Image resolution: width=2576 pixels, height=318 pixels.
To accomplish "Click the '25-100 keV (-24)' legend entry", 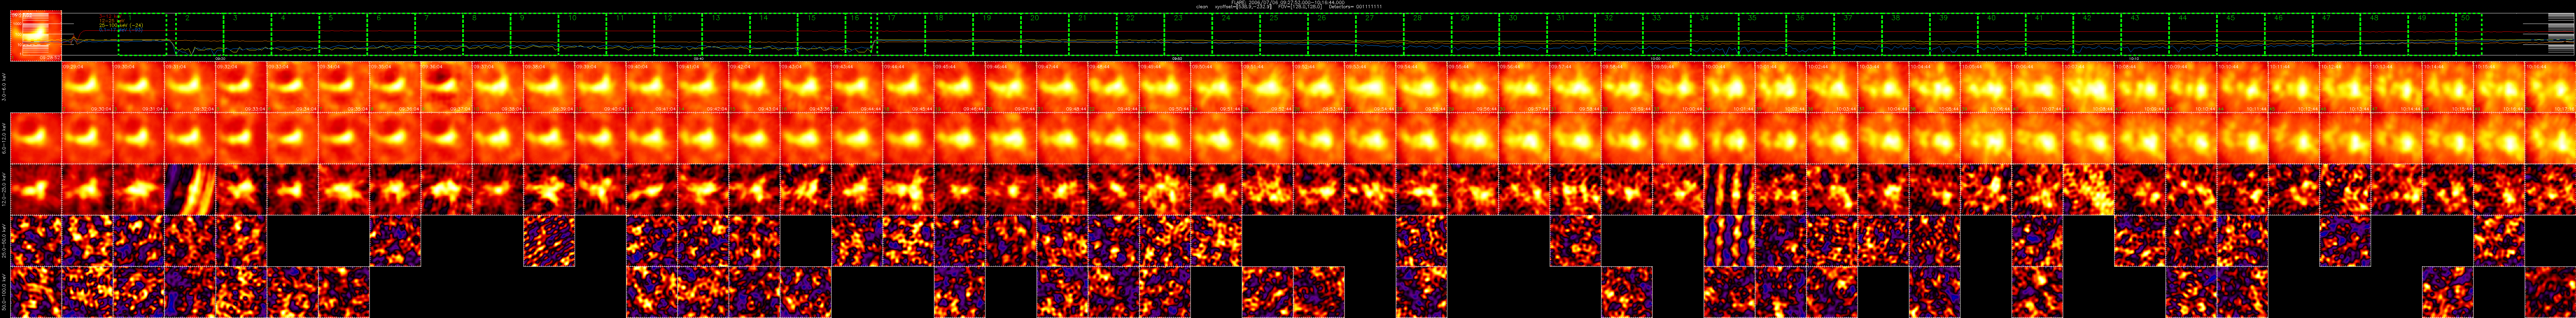I will tap(121, 25).
